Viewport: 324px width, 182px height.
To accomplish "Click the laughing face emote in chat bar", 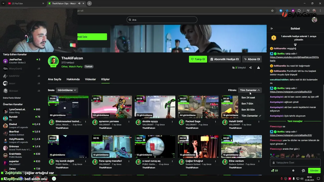I will [x=282, y=156].
